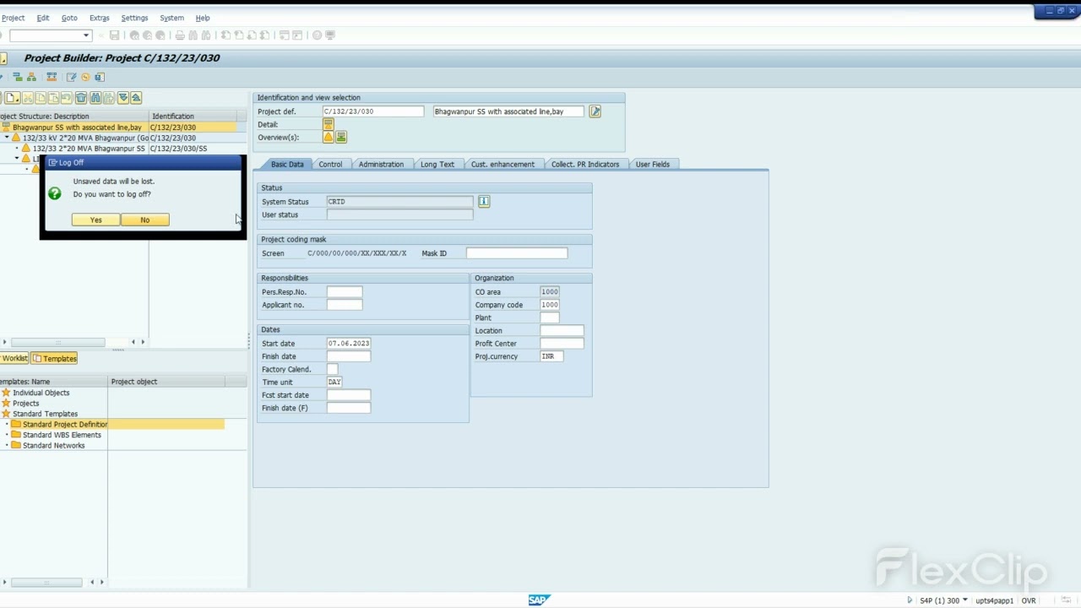
Task: Click the Find binoculars icon in structure toolbar
Action: click(95, 98)
